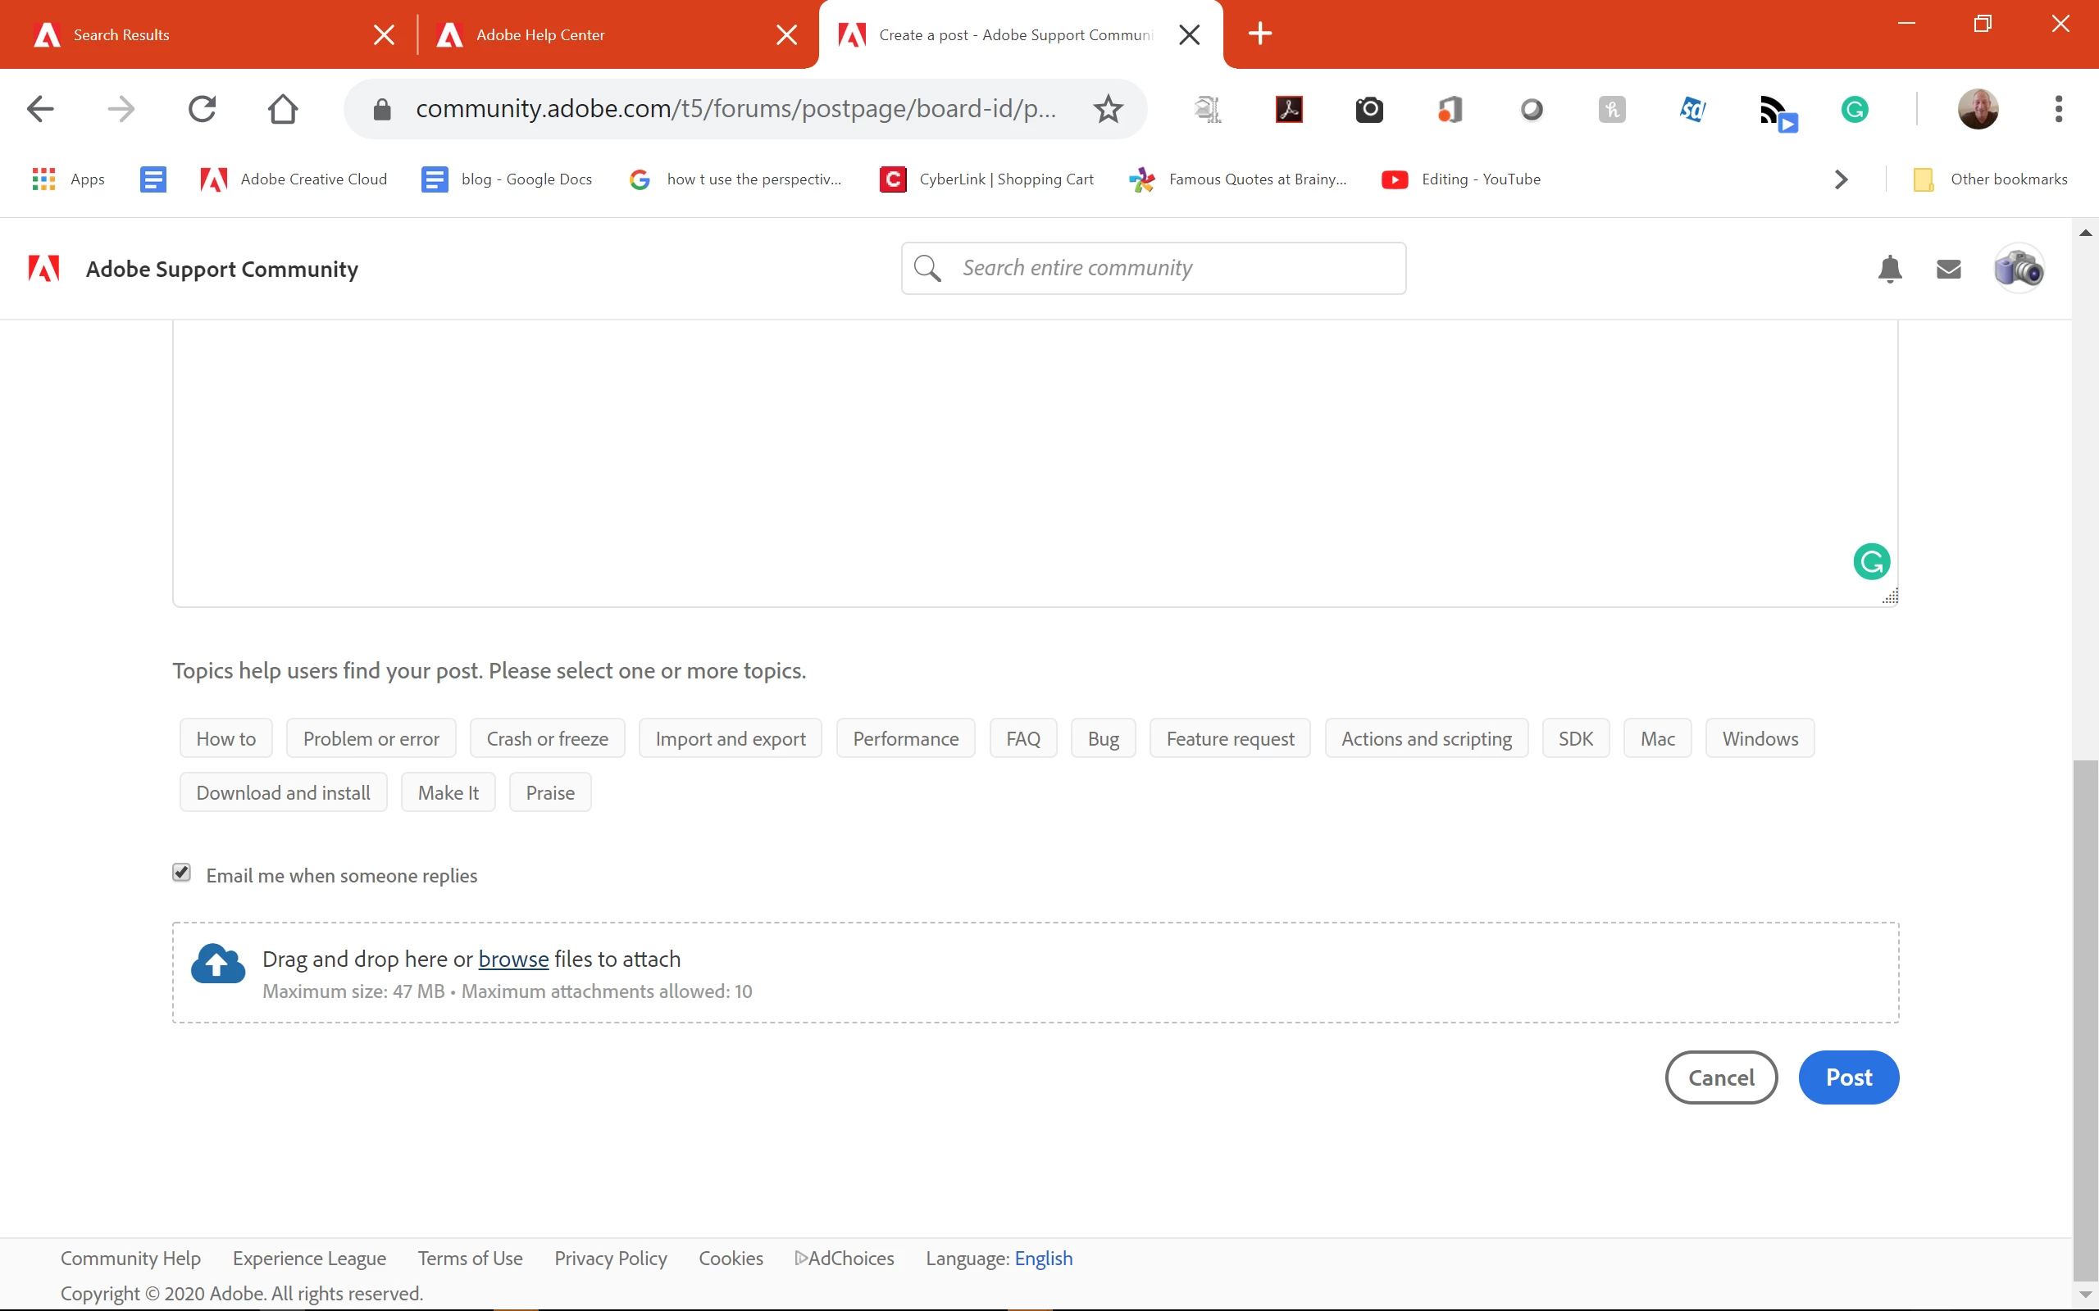Click the browse files link
2099x1311 pixels.
[513, 959]
